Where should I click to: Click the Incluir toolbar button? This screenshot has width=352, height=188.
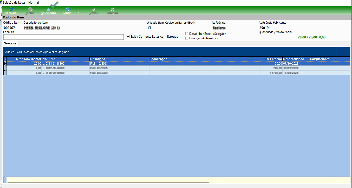[30, 11]
